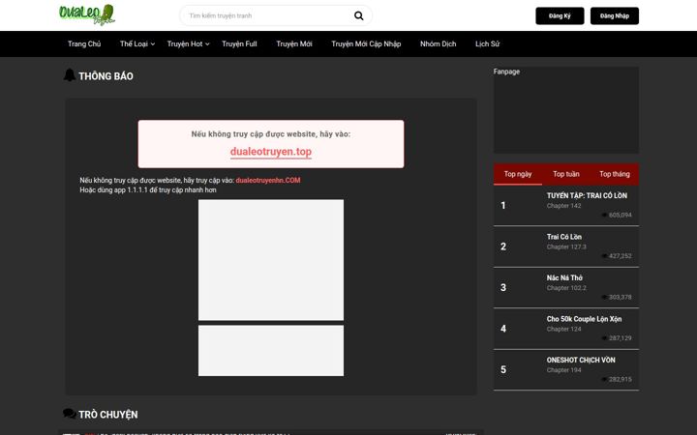Follow the dualeotruyen.top link

point(271,152)
